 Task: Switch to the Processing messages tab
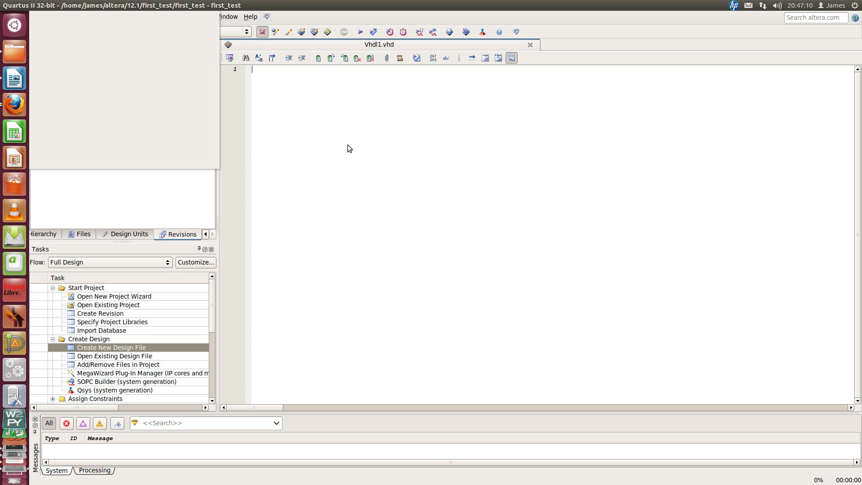point(94,470)
